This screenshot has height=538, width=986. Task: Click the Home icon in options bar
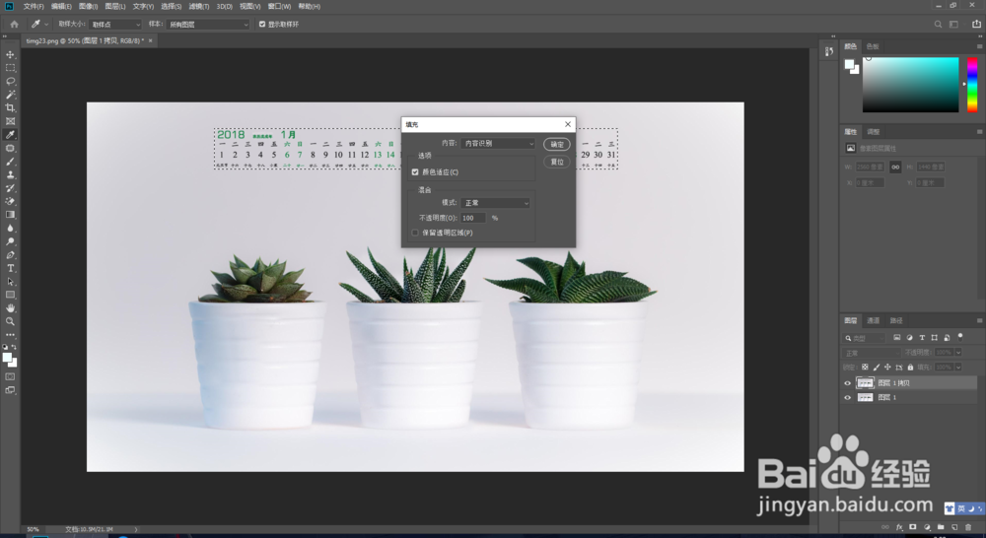(x=14, y=24)
